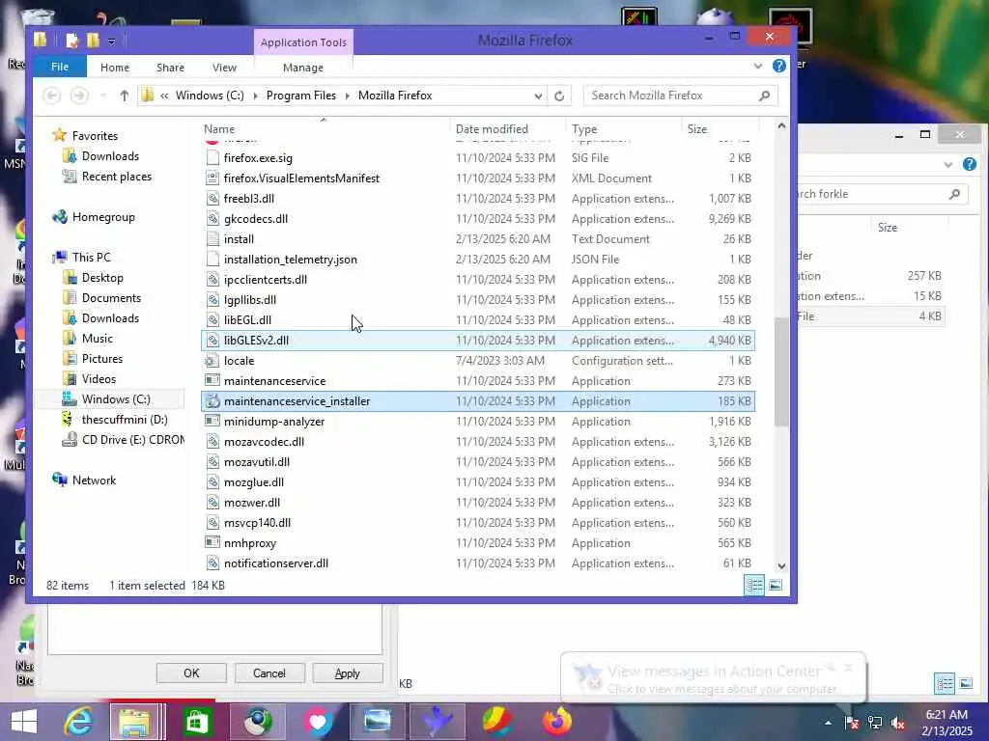The width and height of the screenshot is (989, 741).
Task: Open address bar history dropdown
Action: coord(537,96)
